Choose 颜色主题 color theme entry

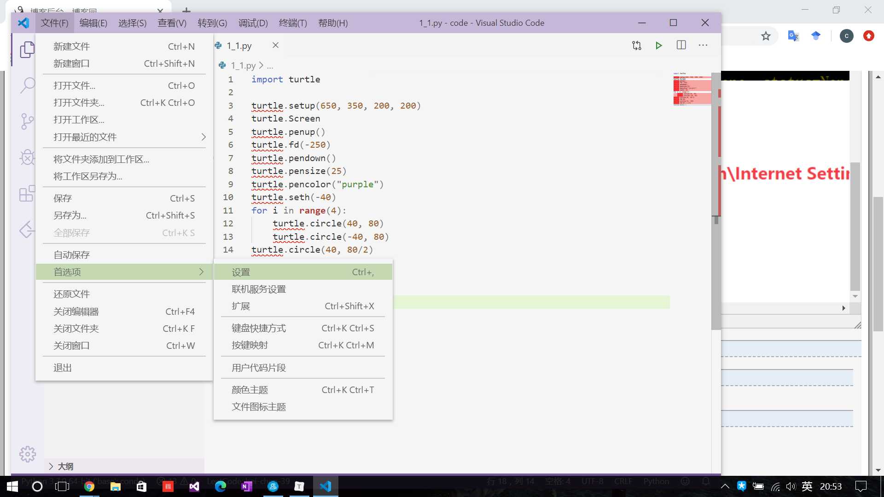250,390
